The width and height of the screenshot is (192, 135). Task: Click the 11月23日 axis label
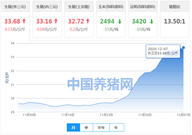[106, 115]
